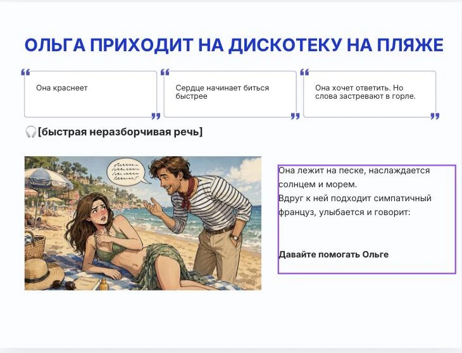Select the title "ОЛЬГА ПРИХОДИТ НА ДИСКОТЕКУ НА ПЛЯЖЕ"

point(234,46)
